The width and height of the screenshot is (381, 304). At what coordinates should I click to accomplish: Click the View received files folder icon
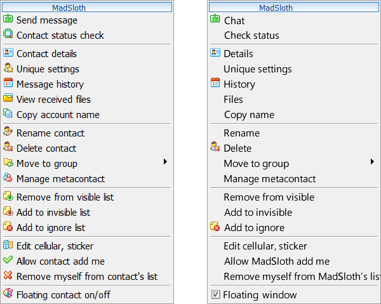[x=8, y=99]
